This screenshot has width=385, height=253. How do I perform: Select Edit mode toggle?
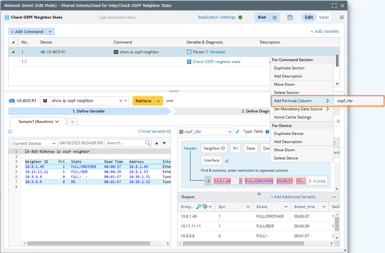pyautogui.click(x=309, y=17)
